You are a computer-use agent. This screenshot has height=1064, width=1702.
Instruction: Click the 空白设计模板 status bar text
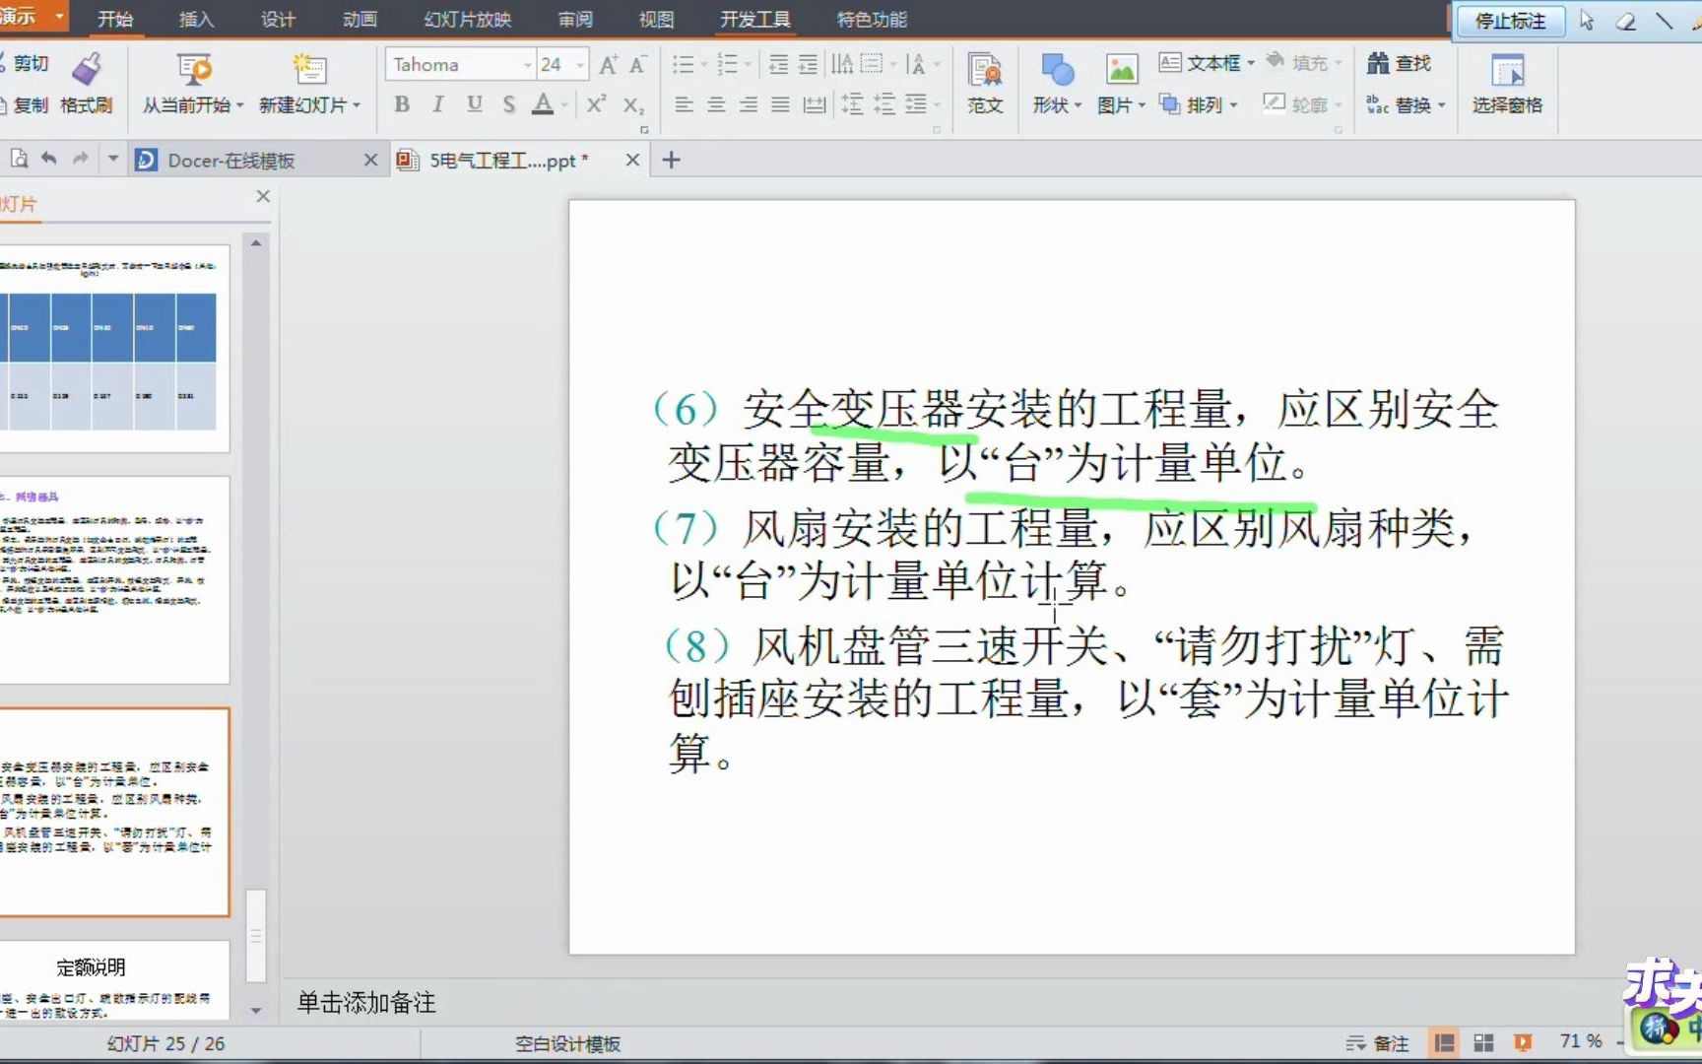[x=567, y=1043]
